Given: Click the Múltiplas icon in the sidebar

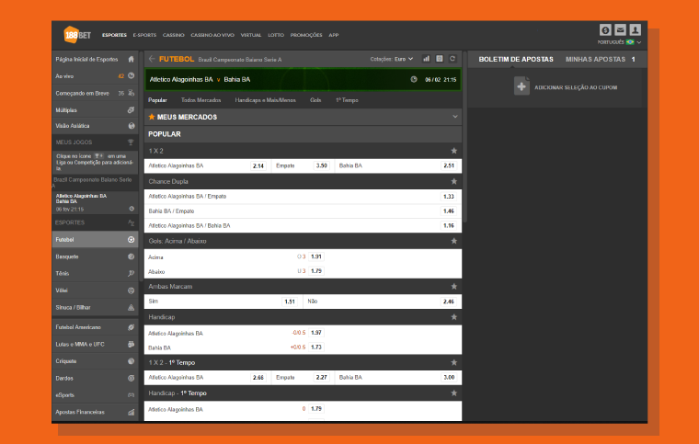Looking at the screenshot, I should pyautogui.click(x=131, y=109).
